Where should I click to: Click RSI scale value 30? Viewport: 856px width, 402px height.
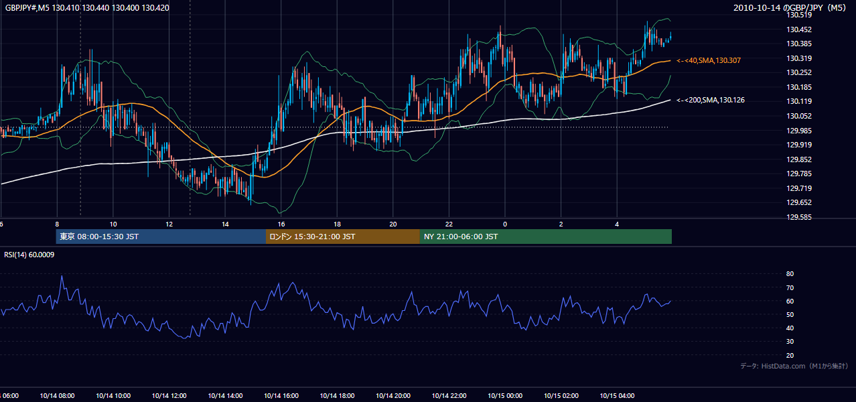coord(790,342)
